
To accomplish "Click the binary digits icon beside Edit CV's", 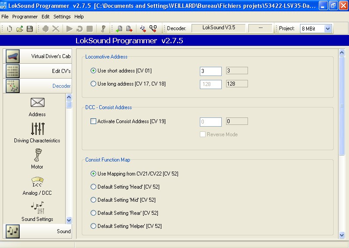I will 13,71.
